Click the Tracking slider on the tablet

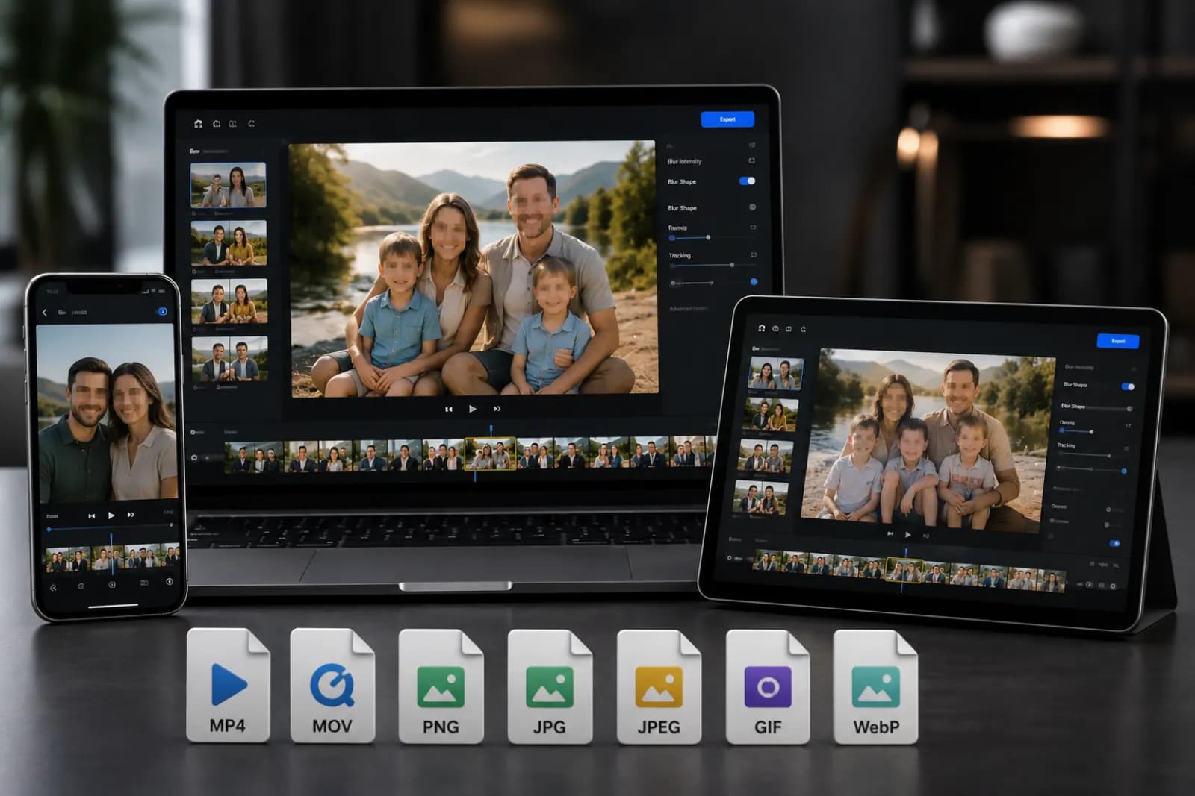click(1084, 455)
